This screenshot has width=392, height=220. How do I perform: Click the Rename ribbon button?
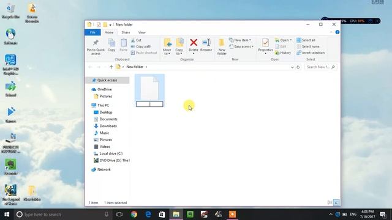[206, 45]
